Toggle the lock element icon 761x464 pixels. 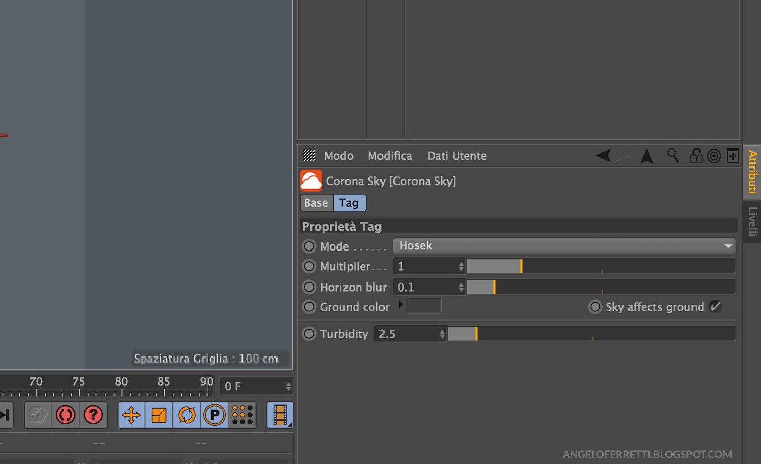pyautogui.click(x=696, y=155)
